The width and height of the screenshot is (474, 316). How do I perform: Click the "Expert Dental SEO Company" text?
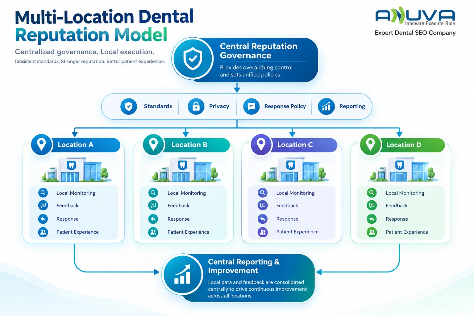pos(415,33)
